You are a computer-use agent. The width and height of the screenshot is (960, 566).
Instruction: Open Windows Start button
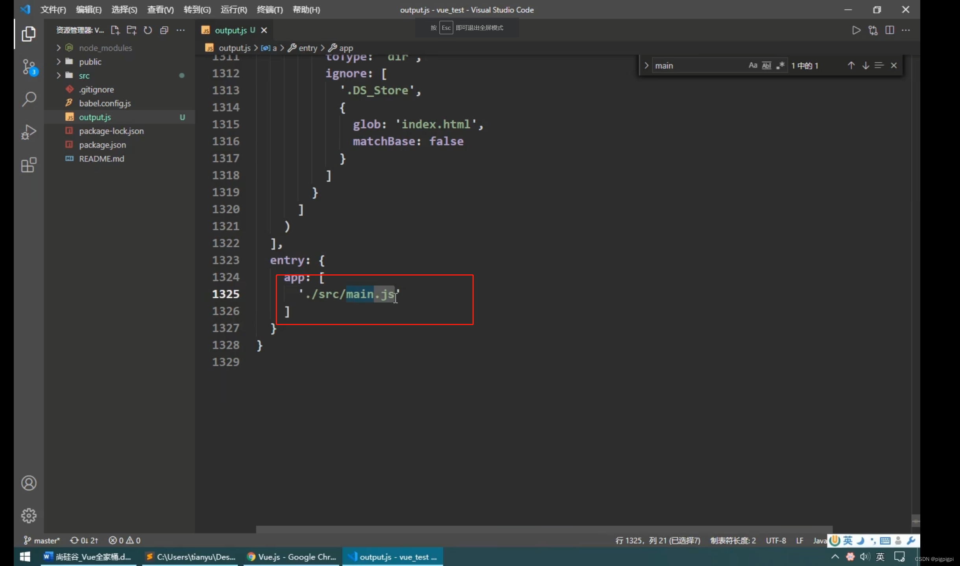[x=25, y=557]
